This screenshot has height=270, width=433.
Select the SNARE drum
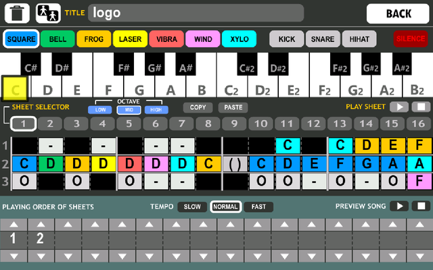(x=323, y=39)
